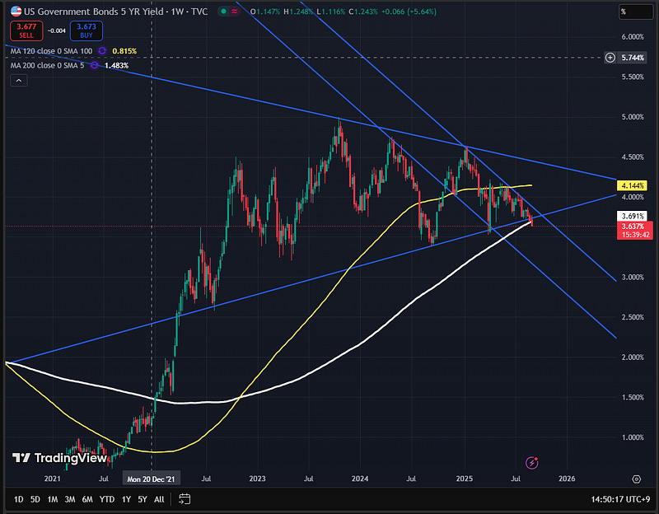Click the 14:50:17 UTC+9 timezone clock
Screen dimensions: 659x514
[x=620, y=499]
